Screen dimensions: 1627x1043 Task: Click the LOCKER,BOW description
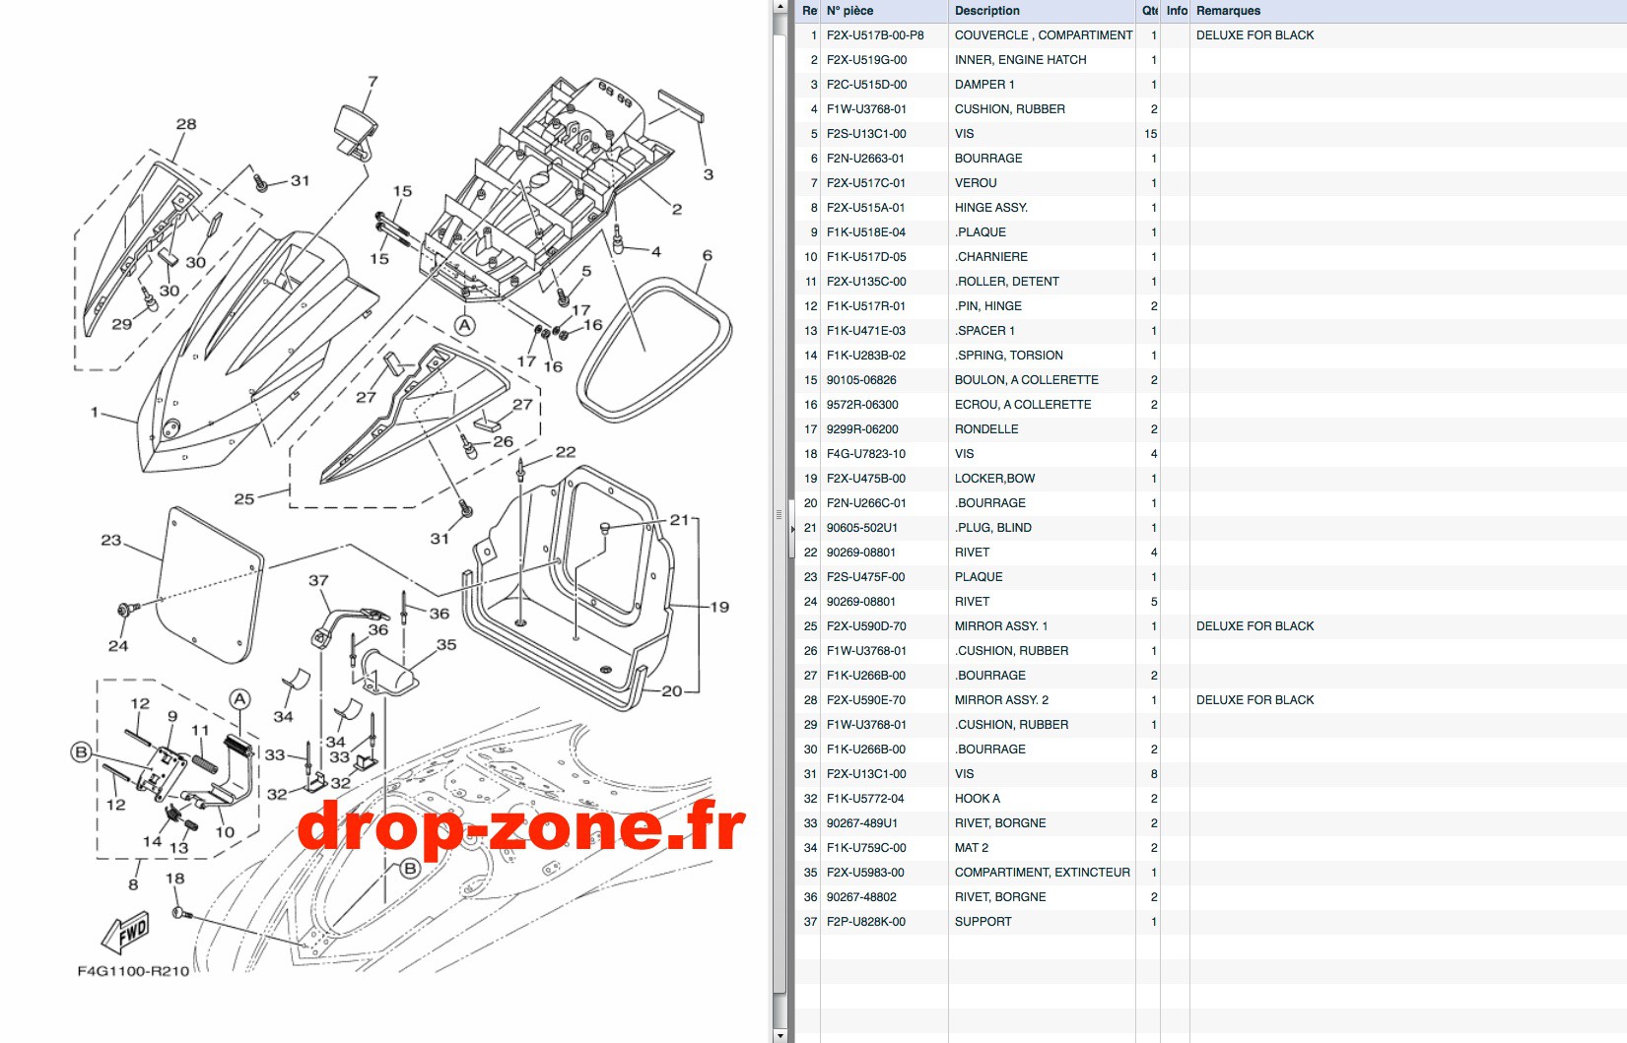[995, 479]
